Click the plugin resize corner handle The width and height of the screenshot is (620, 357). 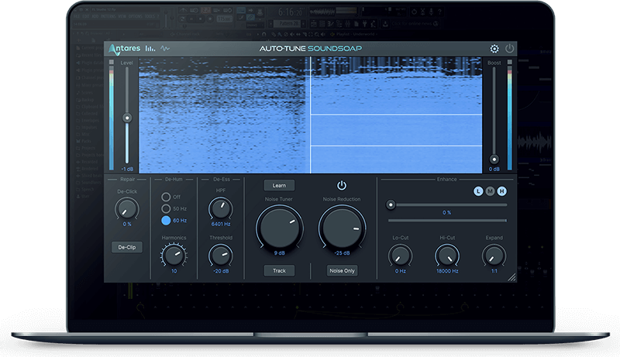point(511,277)
